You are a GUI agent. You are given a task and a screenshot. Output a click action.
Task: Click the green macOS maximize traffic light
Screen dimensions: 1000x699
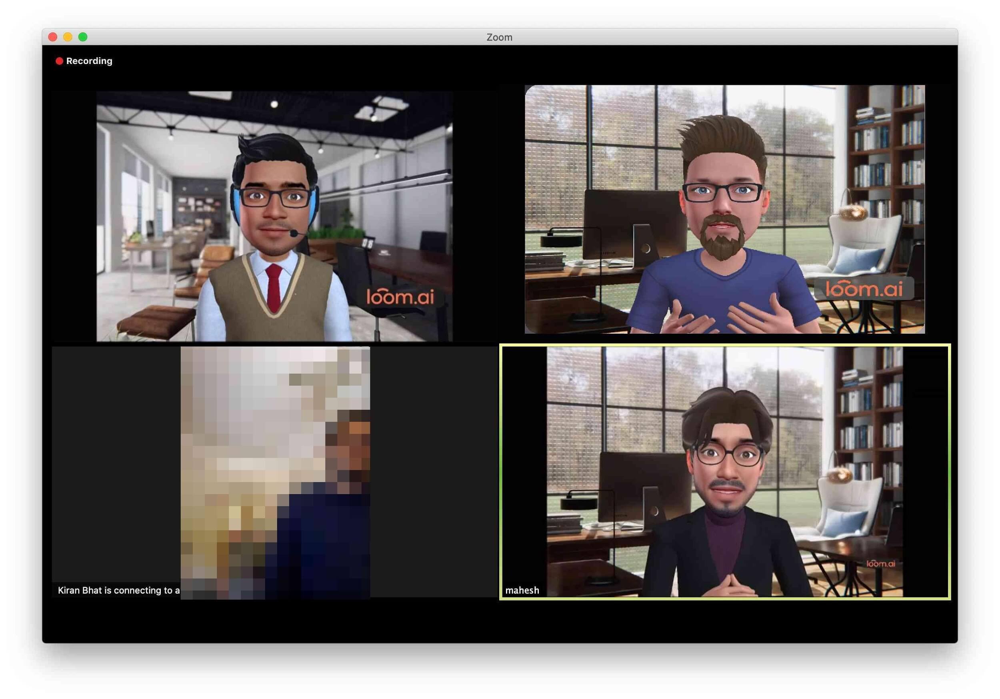point(82,37)
